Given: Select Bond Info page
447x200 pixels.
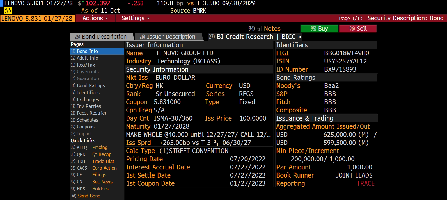Looking at the screenshot, I should click(x=97, y=51).
